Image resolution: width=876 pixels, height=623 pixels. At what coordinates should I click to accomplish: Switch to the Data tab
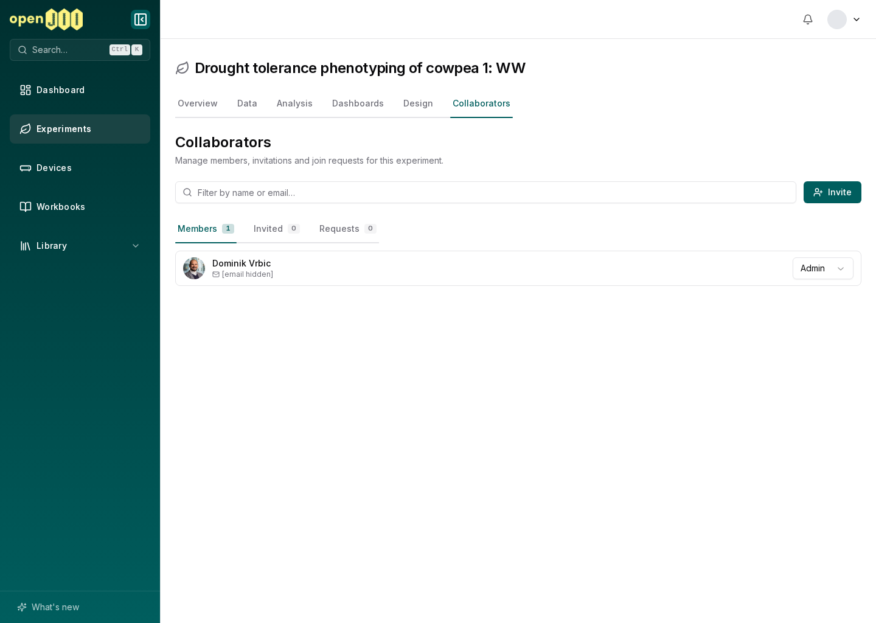click(247, 103)
